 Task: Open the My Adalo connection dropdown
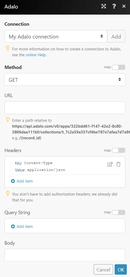(56, 36)
